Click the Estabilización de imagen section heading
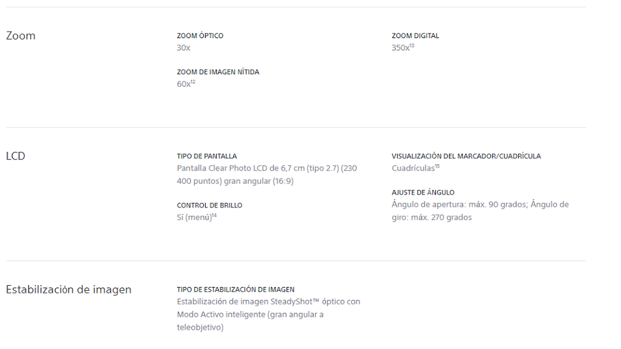Screen dimensions: 621x349 pyautogui.click(x=69, y=290)
